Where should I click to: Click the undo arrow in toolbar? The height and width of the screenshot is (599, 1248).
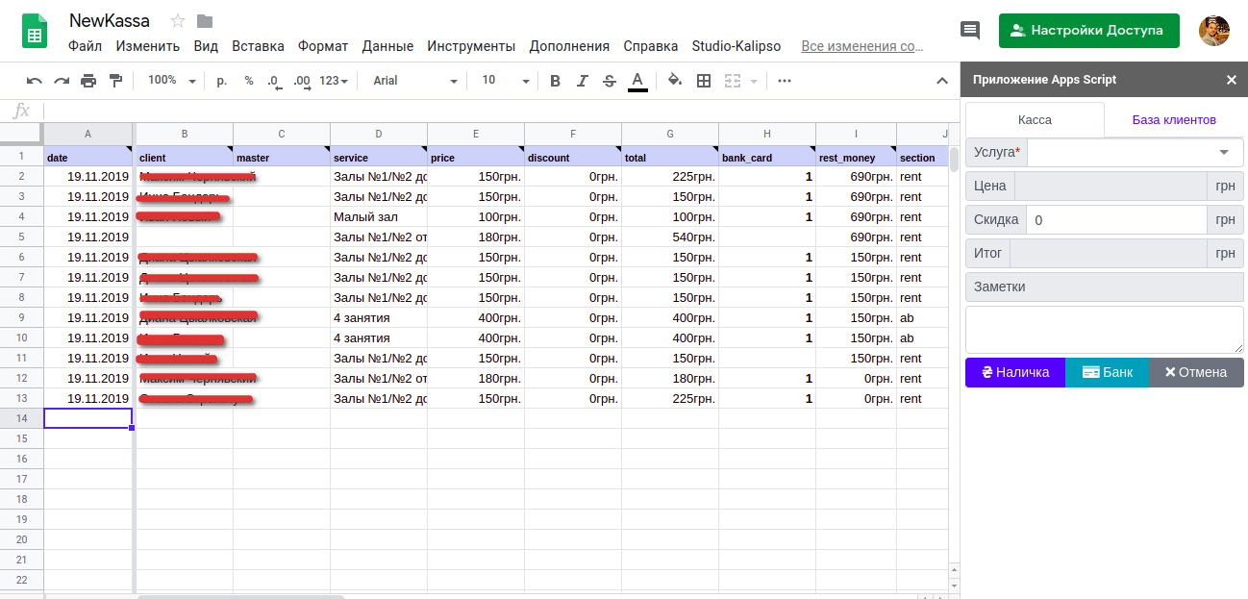35,81
